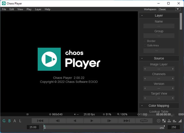This screenshot has height=133, width=184.
Task: Click the crosshair region icon
Action: 159,121
